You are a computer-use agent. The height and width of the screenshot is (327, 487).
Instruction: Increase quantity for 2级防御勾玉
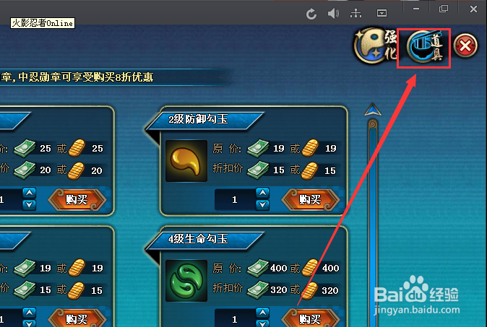coord(263,193)
